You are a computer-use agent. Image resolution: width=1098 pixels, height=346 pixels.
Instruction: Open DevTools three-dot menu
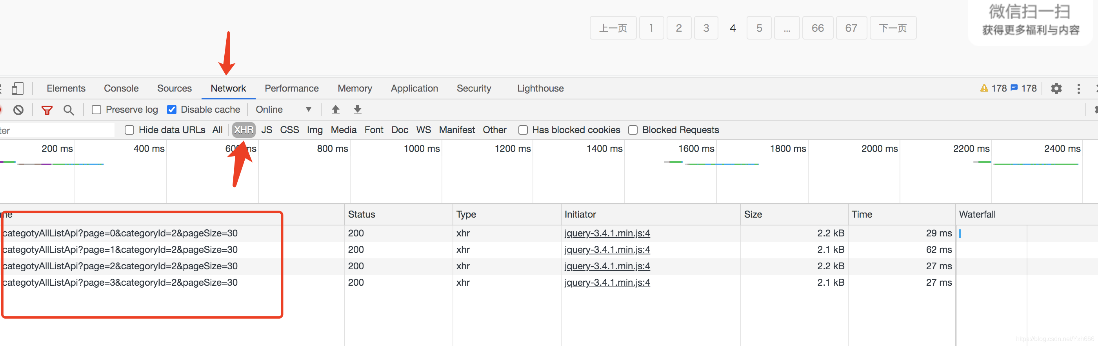[1078, 88]
